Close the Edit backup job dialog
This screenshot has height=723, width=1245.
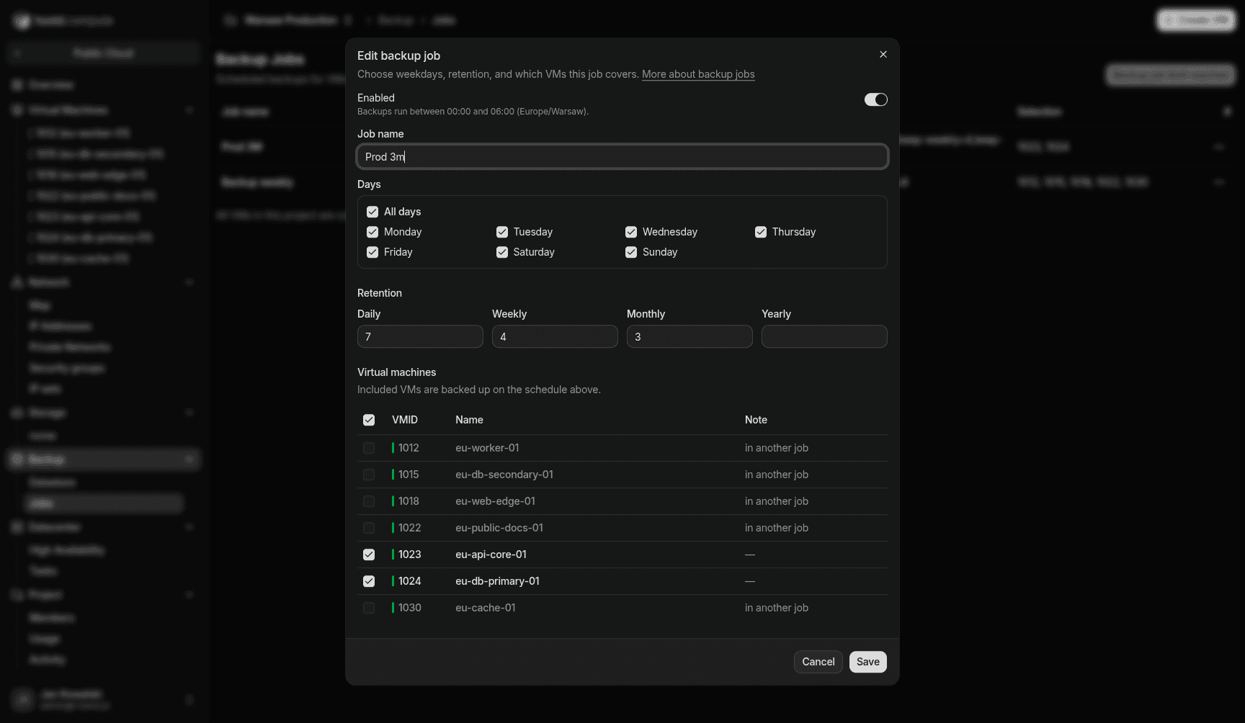(883, 55)
